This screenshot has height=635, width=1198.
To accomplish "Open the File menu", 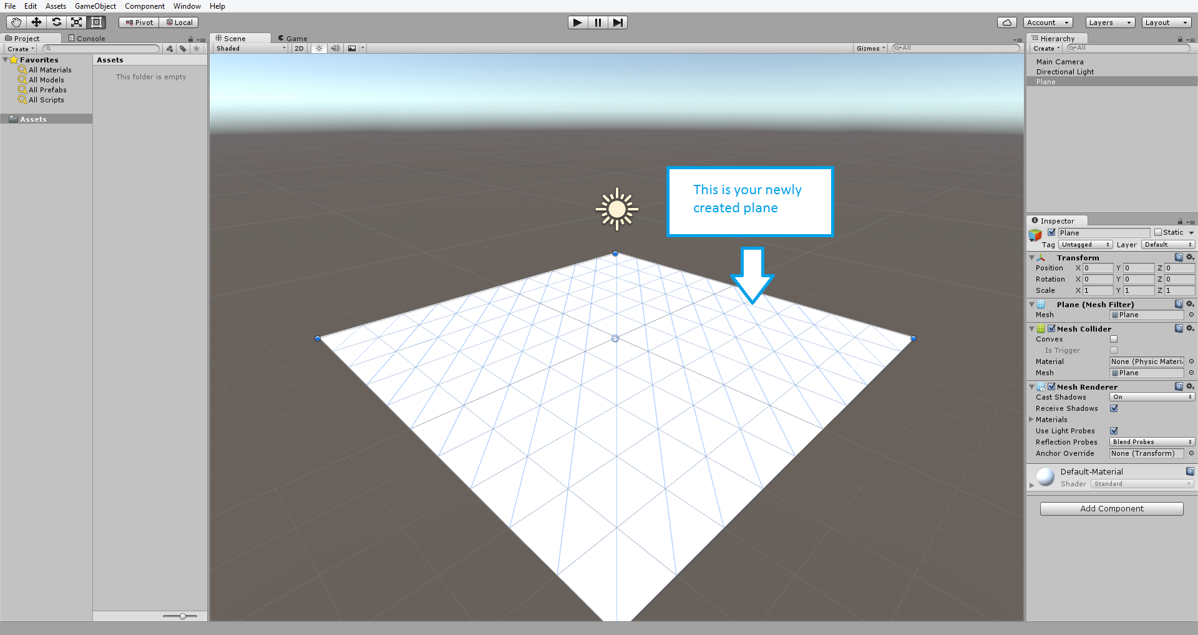I will coord(10,6).
